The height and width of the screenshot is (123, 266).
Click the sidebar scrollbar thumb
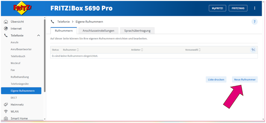click(x=45, y=56)
